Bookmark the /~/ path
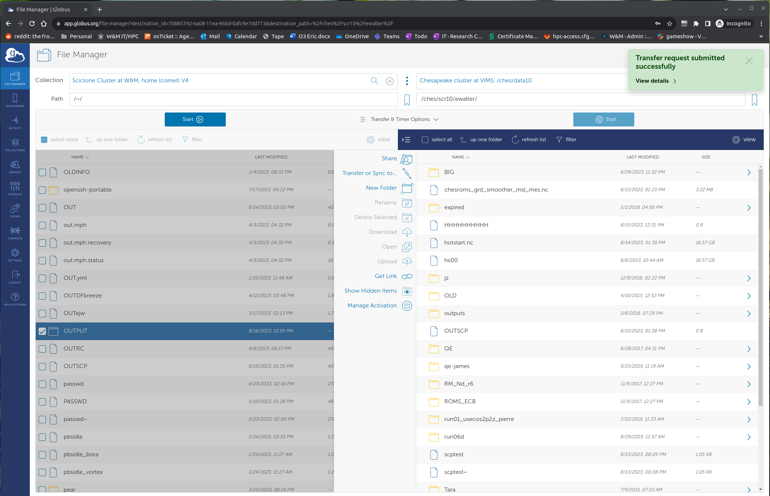This screenshot has height=496, width=770. coord(407,100)
